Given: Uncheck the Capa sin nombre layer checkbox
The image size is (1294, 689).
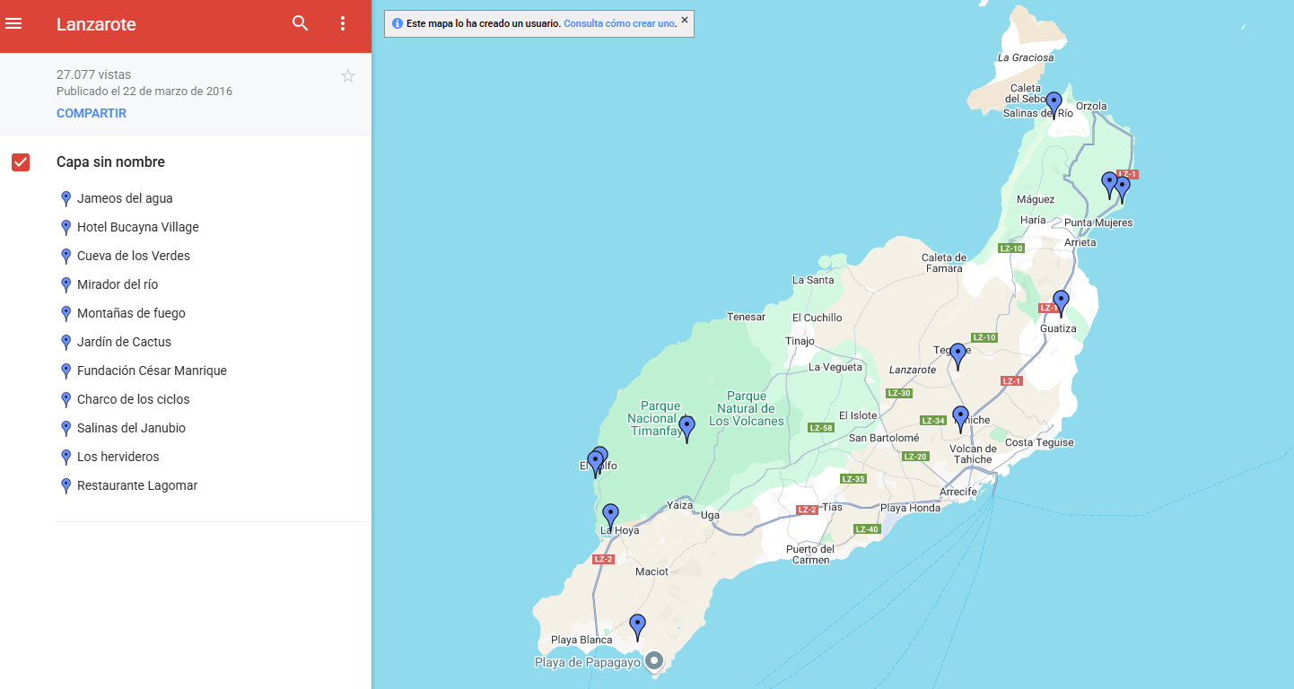Looking at the screenshot, I should click(21, 162).
